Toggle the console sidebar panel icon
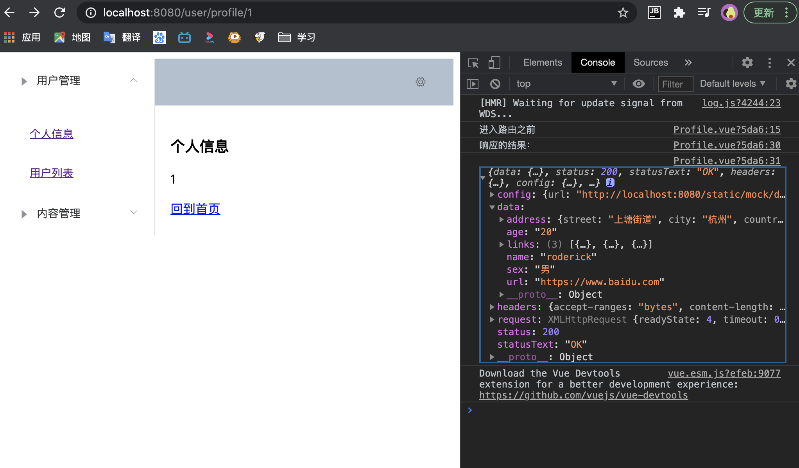Screen dimensions: 799x468 tap(473, 84)
